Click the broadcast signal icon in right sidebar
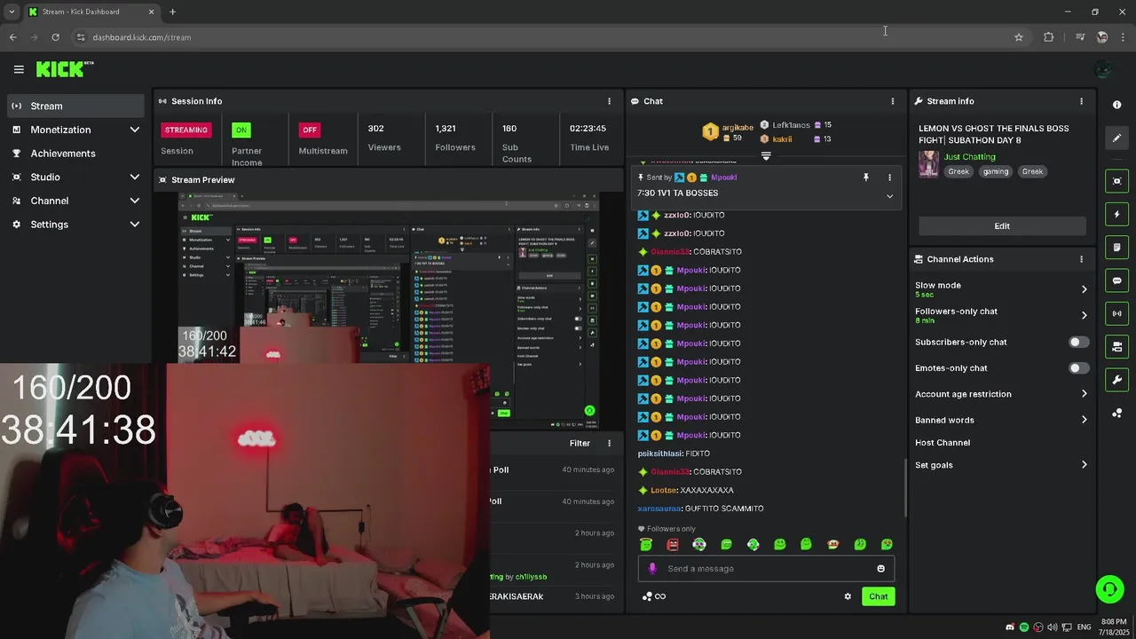Image resolution: width=1136 pixels, height=639 pixels. pos(1116,313)
